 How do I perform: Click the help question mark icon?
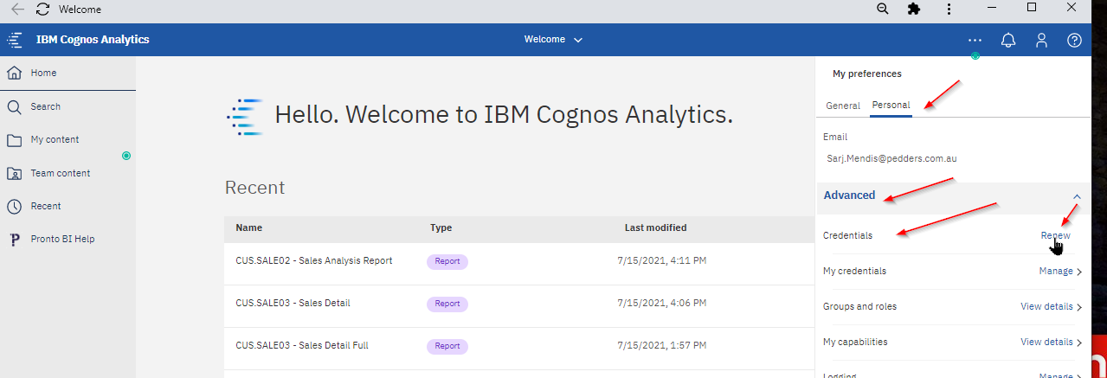pos(1074,40)
